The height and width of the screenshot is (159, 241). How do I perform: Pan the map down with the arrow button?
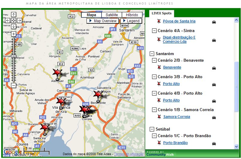click(x=13, y=26)
